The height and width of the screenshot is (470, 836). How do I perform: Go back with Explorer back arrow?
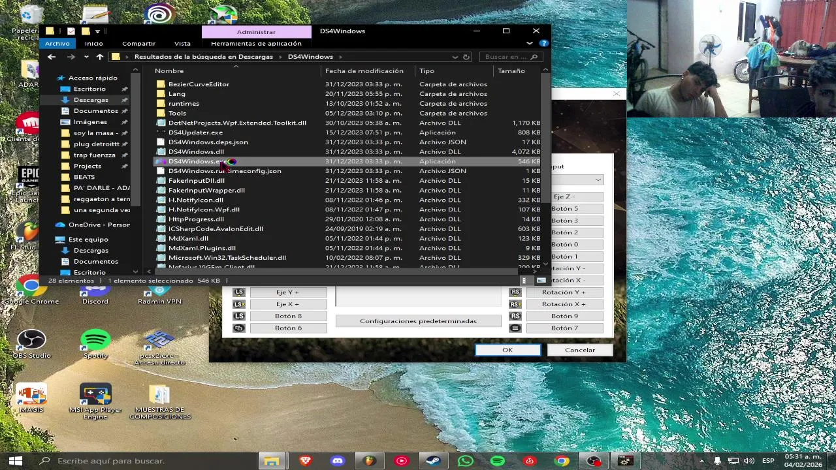click(52, 57)
